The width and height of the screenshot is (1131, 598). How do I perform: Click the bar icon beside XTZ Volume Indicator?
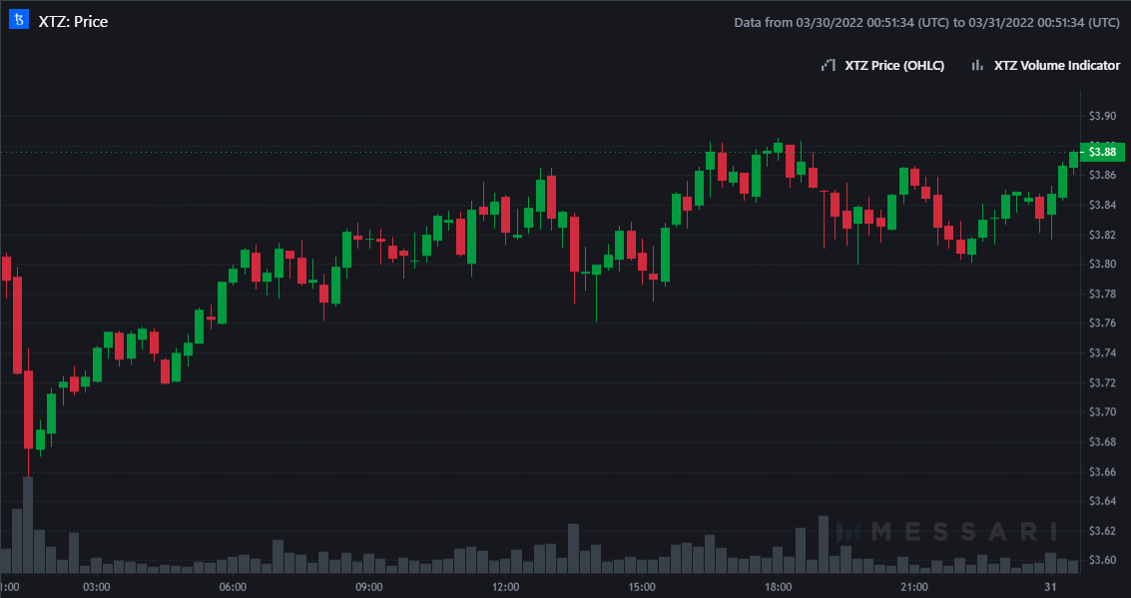coord(977,66)
